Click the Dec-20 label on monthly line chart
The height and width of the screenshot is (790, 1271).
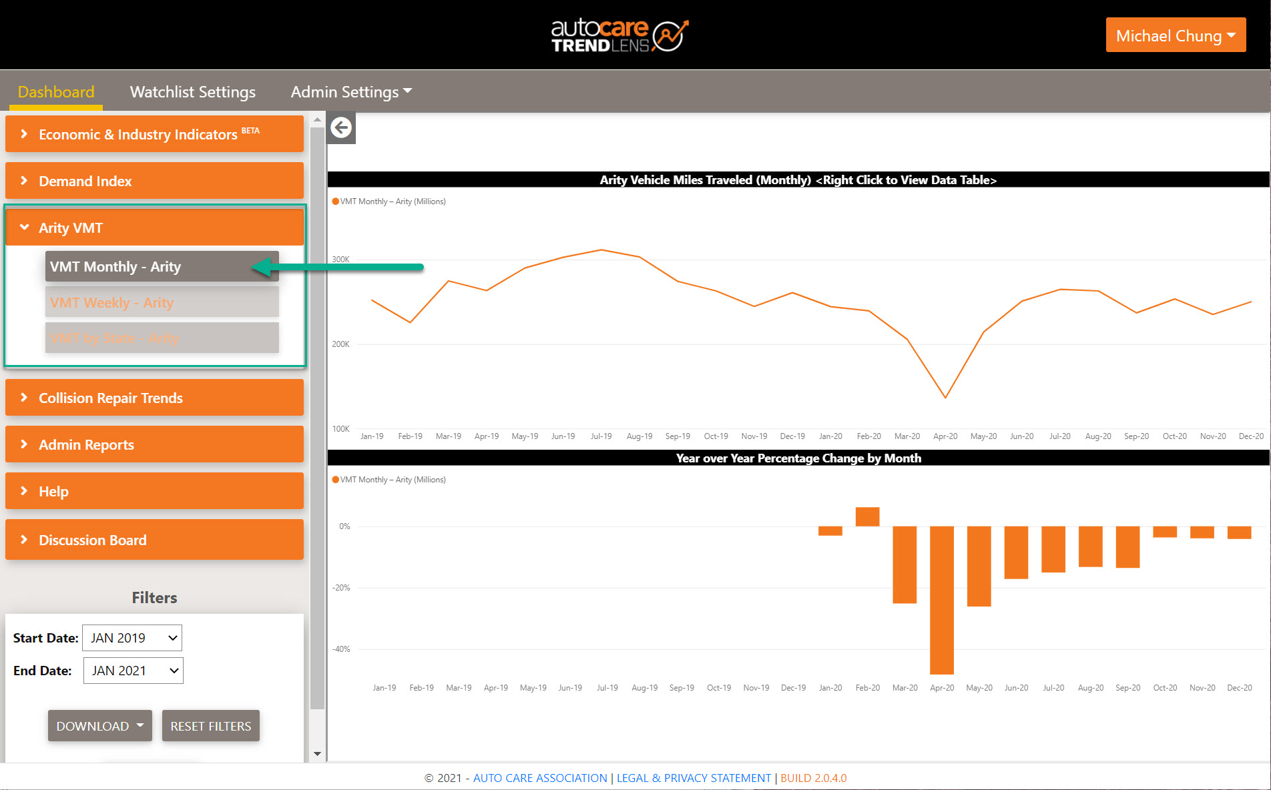[1251, 436]
